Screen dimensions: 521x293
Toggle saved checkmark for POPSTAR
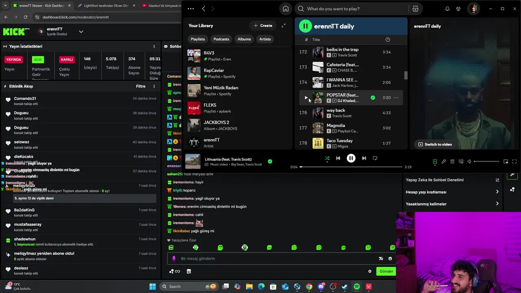click(x=372, y=98)
